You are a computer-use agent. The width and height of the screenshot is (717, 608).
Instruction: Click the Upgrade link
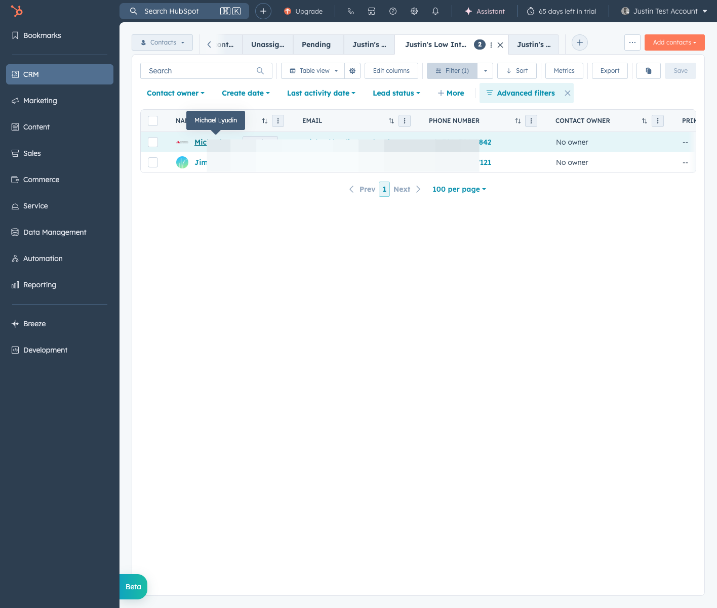pos(303,11)
